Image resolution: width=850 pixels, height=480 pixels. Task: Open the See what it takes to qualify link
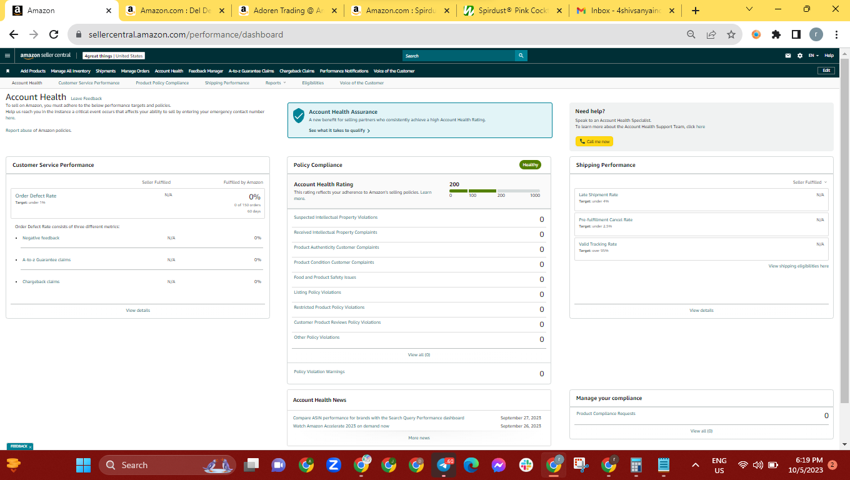(339, 131)
